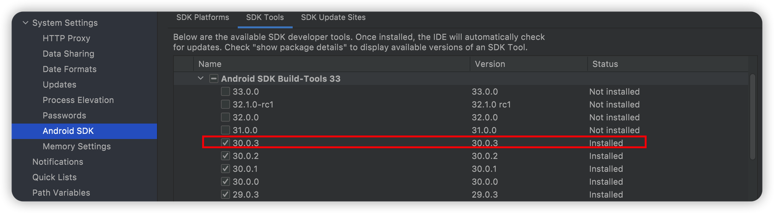Check the 33.0.0 build-tools checkbox
774x213 pixels.
pos(225,92)
